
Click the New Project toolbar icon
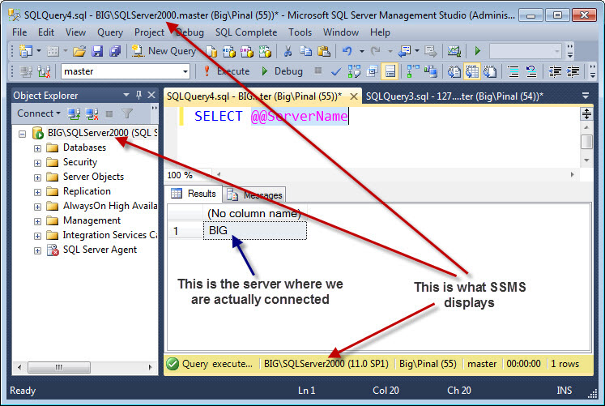(x=26, y=51)
